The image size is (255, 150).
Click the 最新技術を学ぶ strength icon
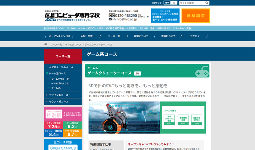point(197,120)
